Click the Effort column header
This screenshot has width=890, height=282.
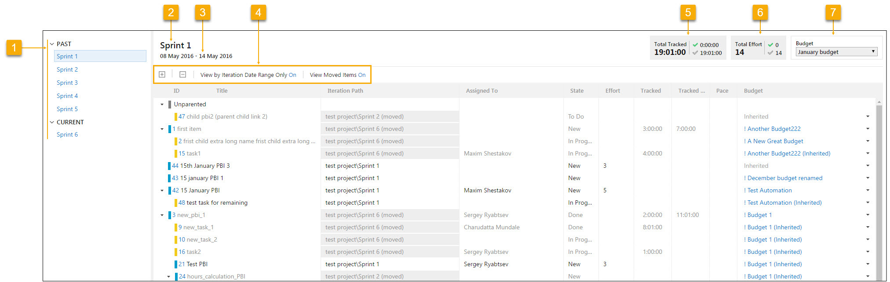coord(613,91)
